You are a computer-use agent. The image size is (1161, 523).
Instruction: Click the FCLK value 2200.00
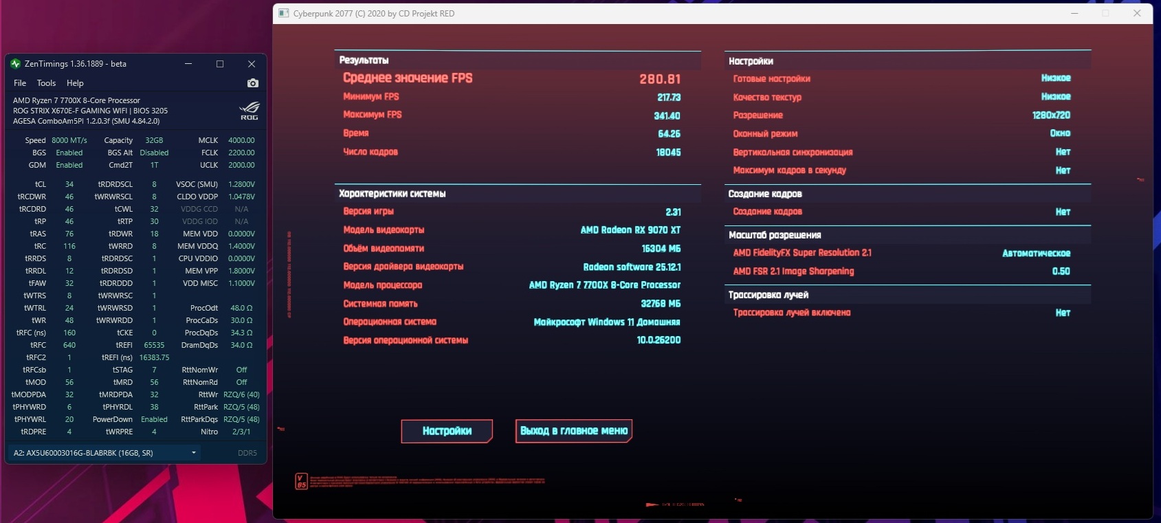(241, 153)
